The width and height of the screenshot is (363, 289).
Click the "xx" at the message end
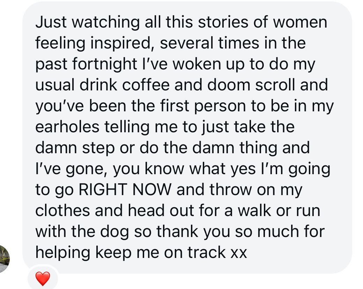click(x=238, y=253)
